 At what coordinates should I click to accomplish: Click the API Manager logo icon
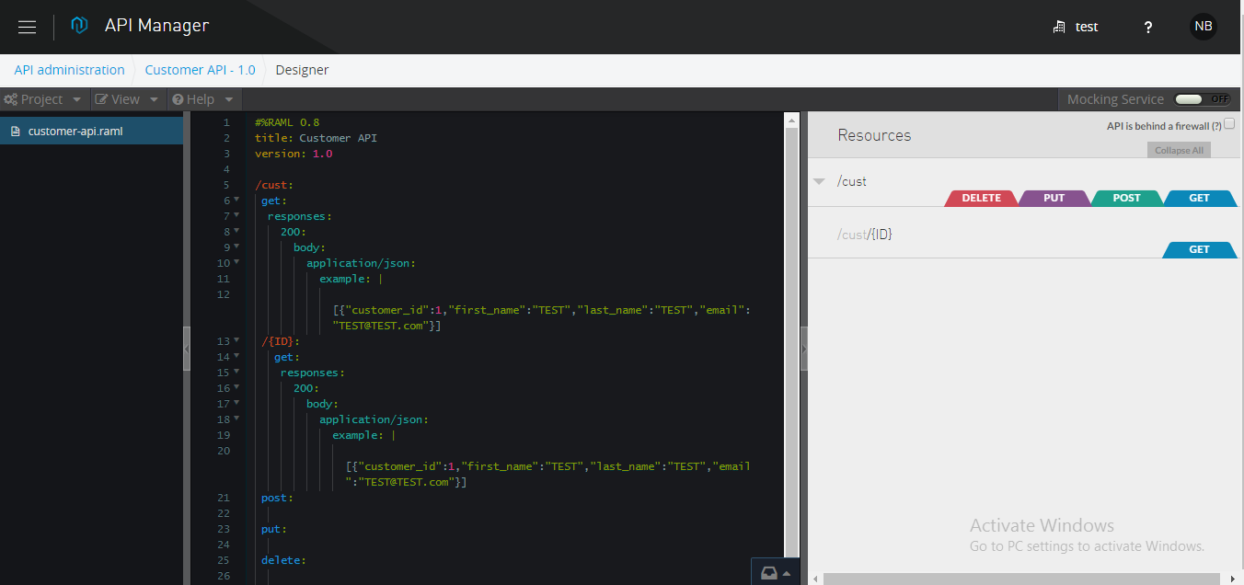(80, 26)
